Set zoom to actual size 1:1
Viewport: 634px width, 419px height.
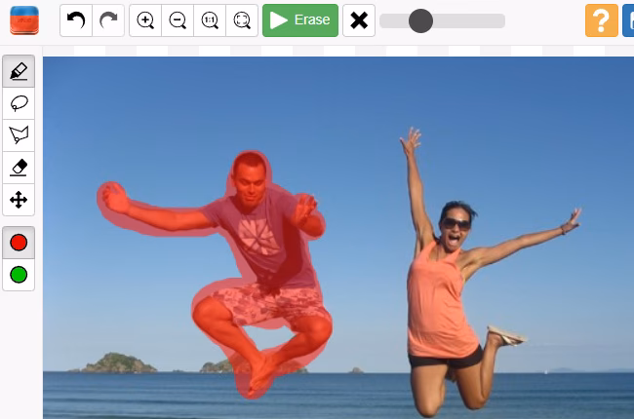pyautogui.click(x=210, y=20)
